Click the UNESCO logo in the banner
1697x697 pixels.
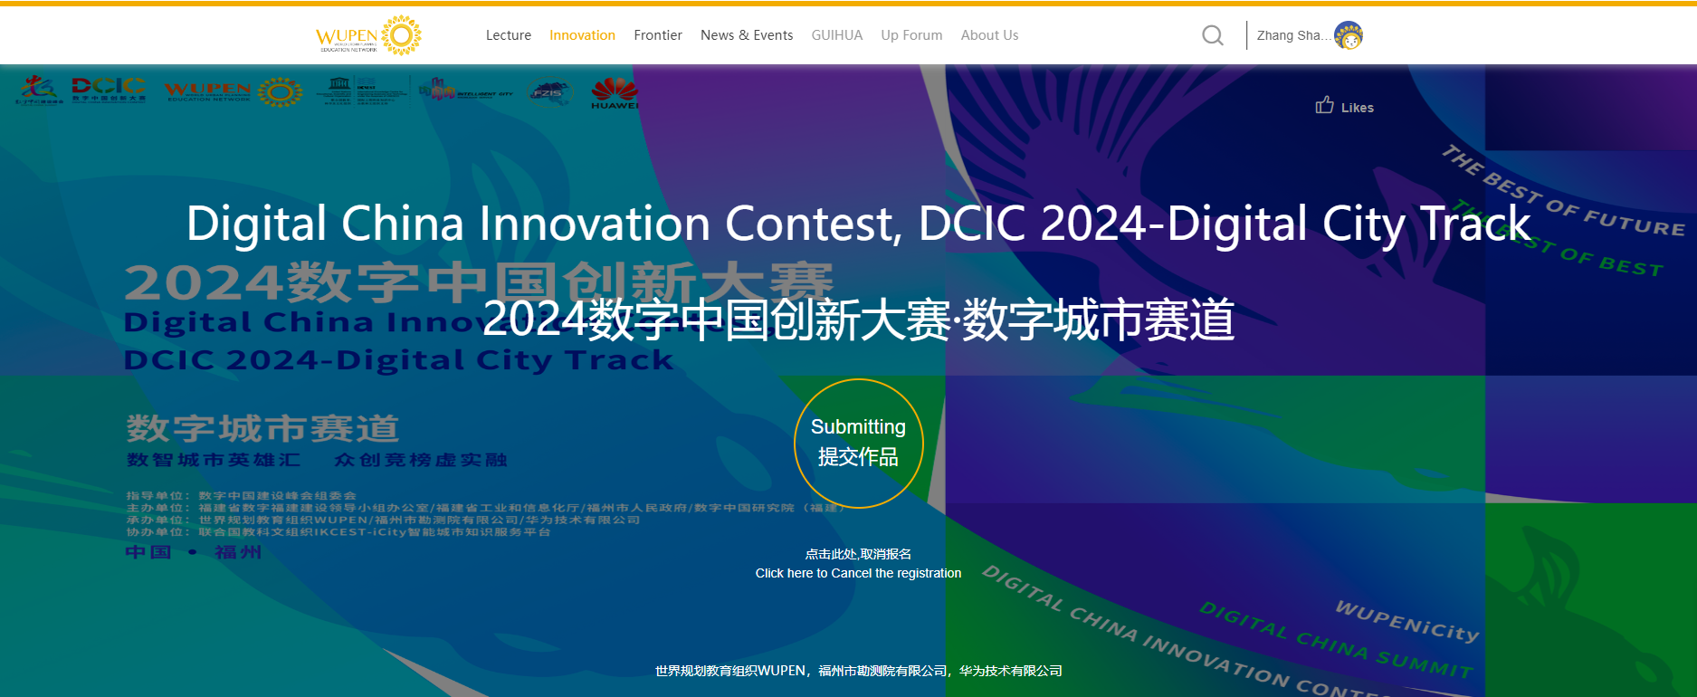[x=339, y=91]
